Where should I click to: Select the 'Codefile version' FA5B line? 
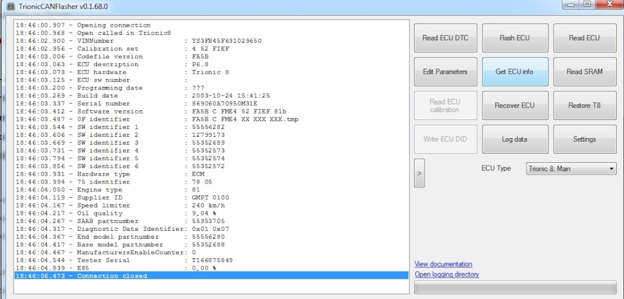click(x=211, y=56)
